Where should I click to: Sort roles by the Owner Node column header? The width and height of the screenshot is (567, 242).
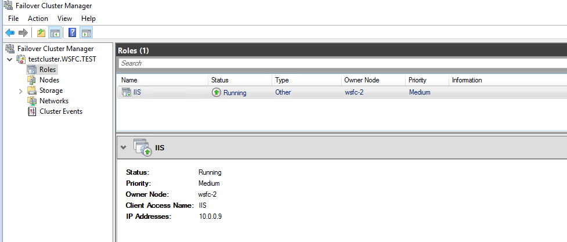[362, 80]
